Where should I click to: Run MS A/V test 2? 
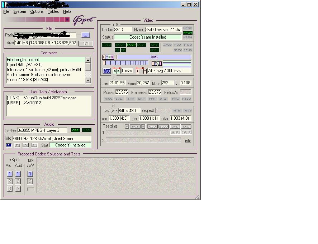30,181
